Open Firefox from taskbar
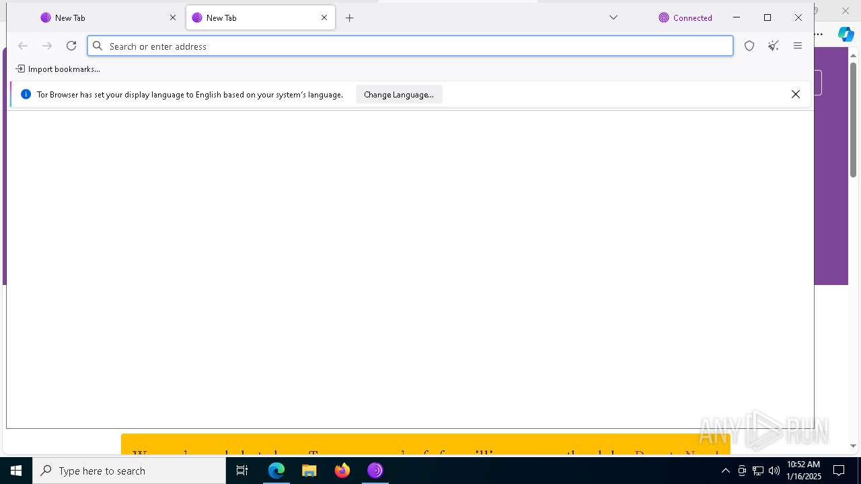Image resolution: width=861 pixels, height=484 pixels. tap(342, 471)
